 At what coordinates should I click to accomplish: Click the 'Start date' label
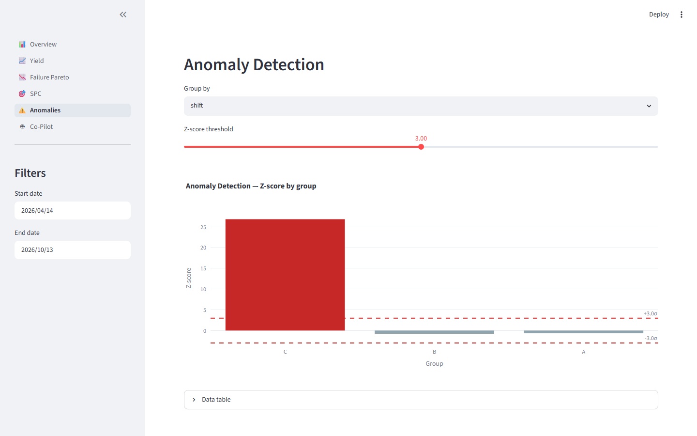pos(29,193)
